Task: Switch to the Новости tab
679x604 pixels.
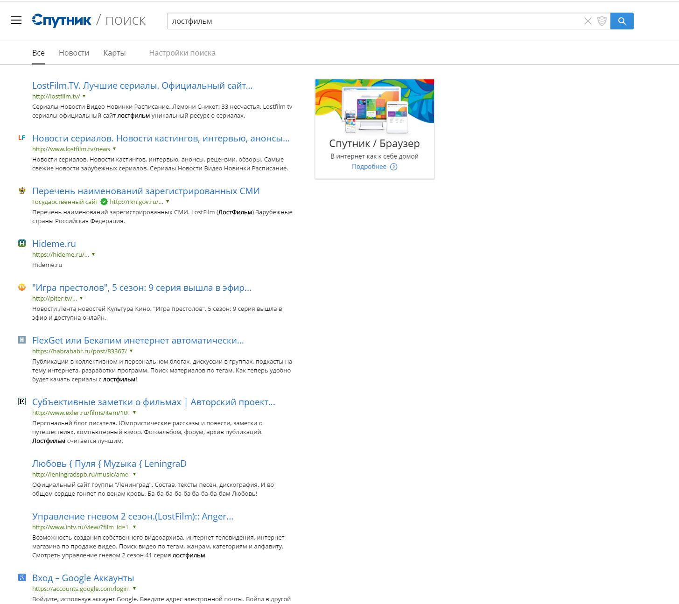Action: 74,53
